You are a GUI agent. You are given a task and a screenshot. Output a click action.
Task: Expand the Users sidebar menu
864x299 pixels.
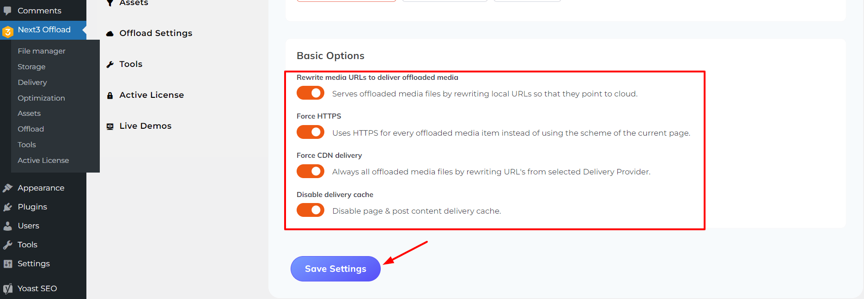click(x=29, y=225)
